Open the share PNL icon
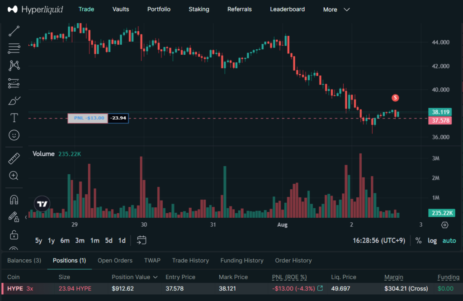463x301 pixels. (320, 288)
